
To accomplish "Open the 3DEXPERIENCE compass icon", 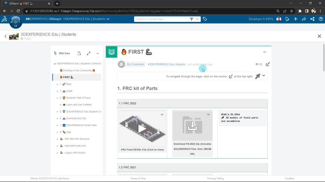I will (x=16, y=22).
